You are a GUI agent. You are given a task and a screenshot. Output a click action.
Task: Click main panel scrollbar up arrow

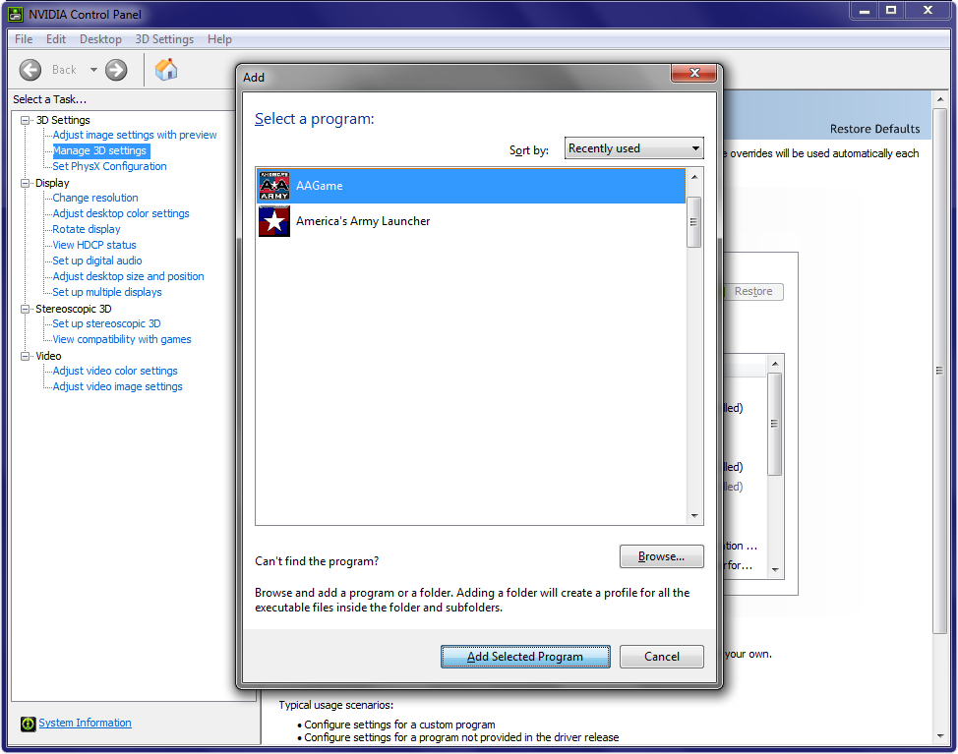click(x=939, y=99)
